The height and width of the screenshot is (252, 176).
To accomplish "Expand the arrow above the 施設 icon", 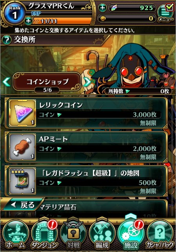I will 131,216.
